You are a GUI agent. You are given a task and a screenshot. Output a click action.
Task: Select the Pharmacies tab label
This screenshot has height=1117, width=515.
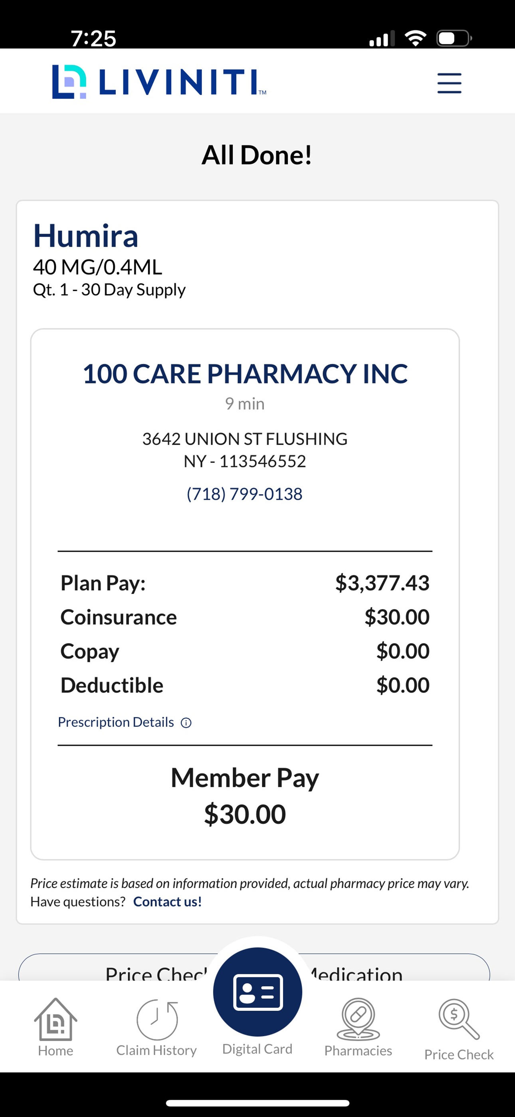[358, 1051]
